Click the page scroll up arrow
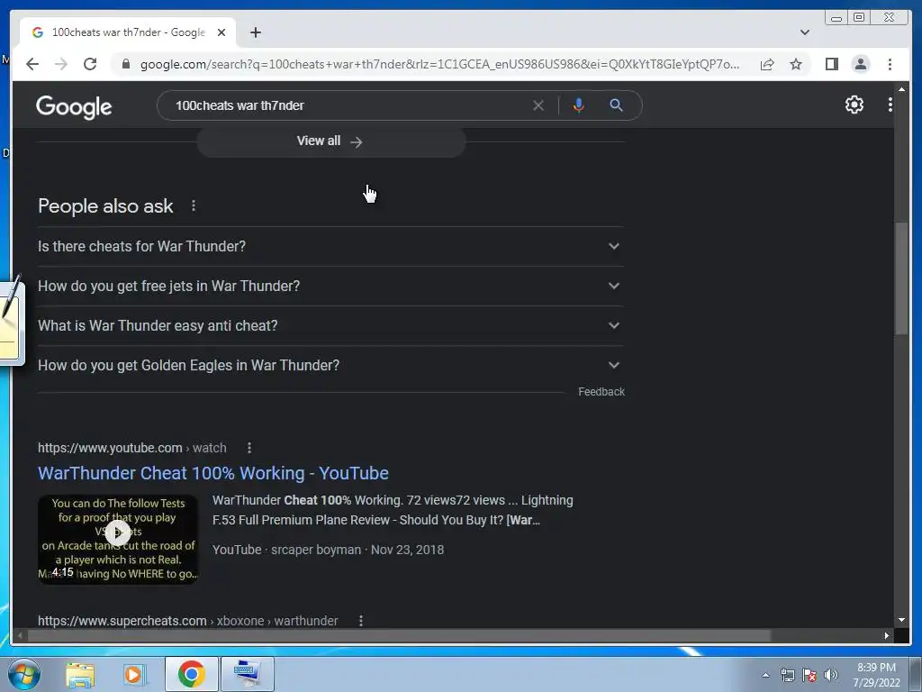The height and width of the screenshot is (692, 922). tap(901, 89)
